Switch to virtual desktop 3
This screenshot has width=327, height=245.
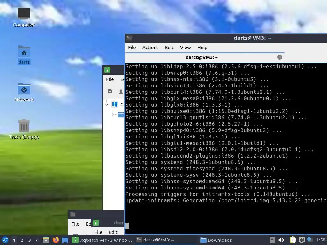click(30, 240)
